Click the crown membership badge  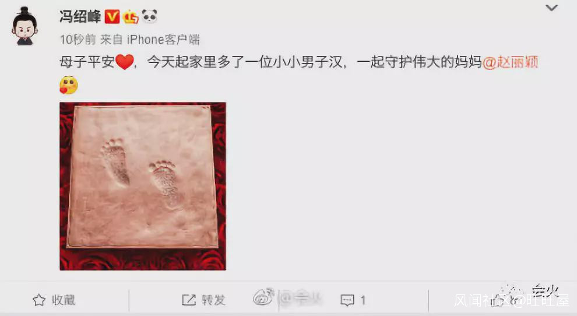pyautogui.click(x=131, y=16)
